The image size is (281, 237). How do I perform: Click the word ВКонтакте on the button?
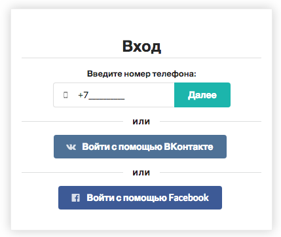click(x=188, y=147)
